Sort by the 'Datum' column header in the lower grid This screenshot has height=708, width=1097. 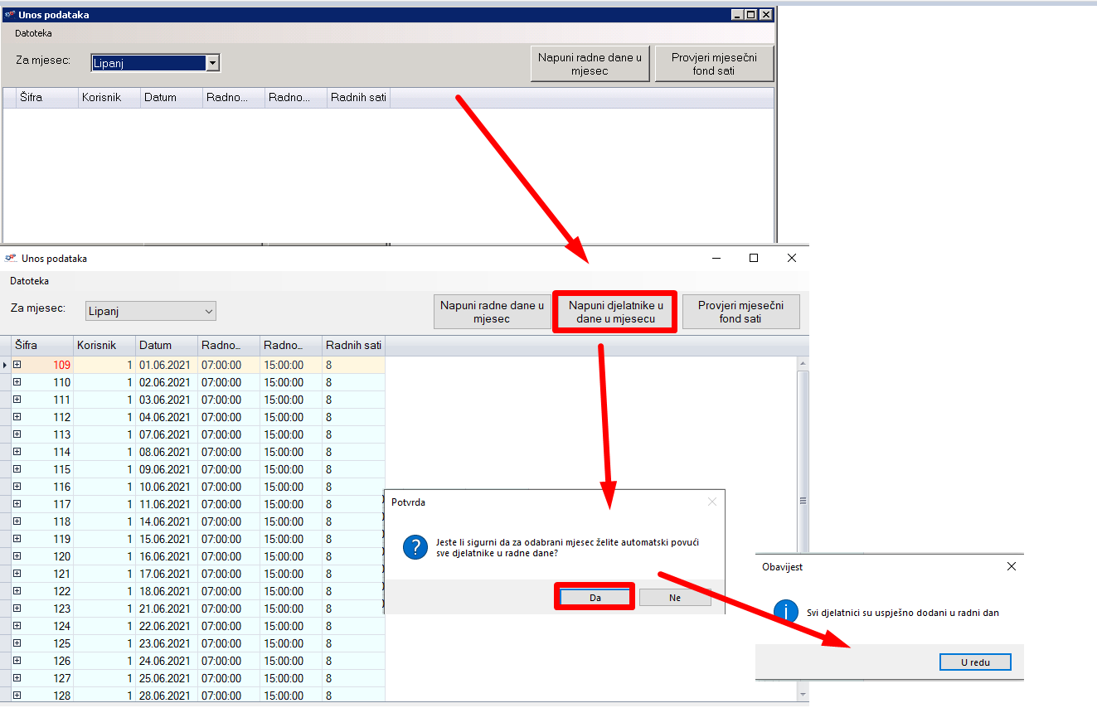tap(166, 345)
